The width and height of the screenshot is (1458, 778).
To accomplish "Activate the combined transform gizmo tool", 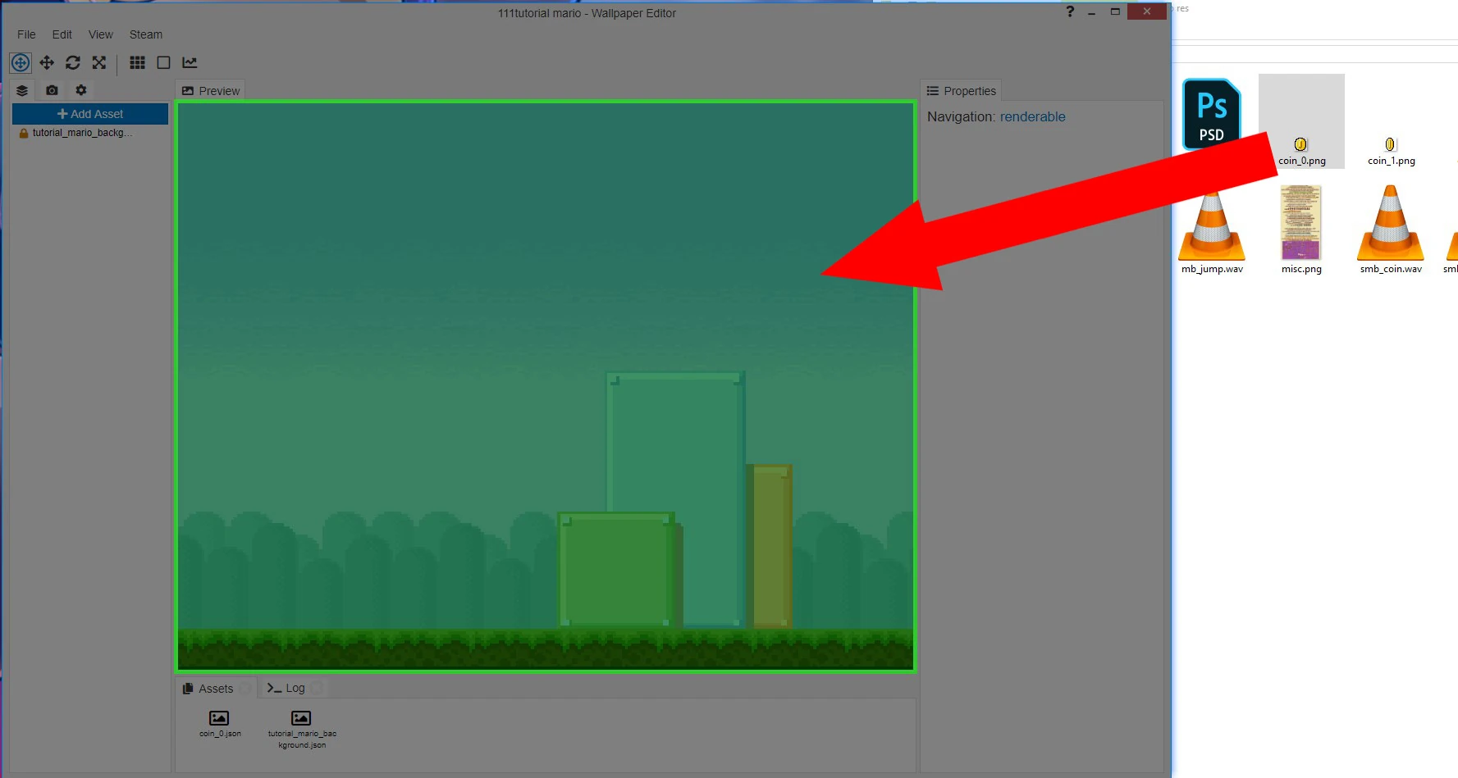I will click(x=21, y=62).
